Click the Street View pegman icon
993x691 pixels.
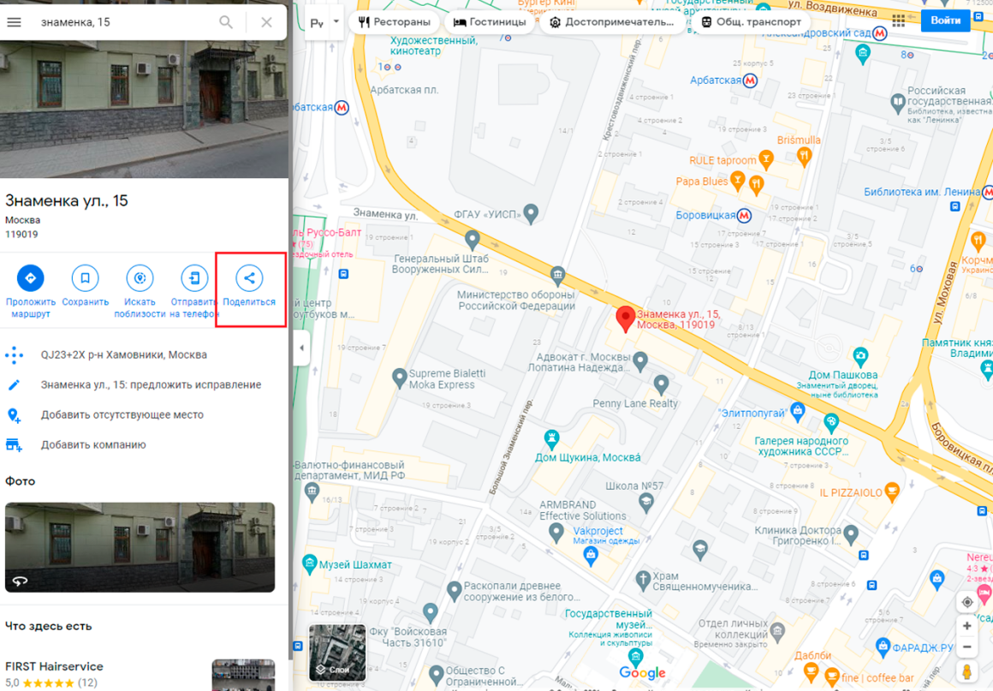point(967,671)
